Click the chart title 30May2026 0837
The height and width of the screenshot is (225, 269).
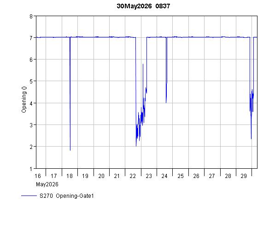(x=143, y=6)
